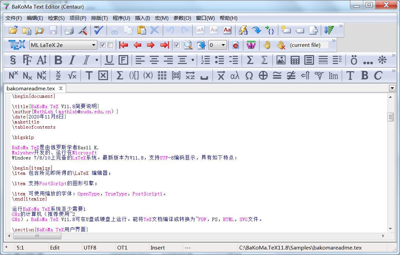This screenshot has height=255, width=400.
Task: Click the Paste clipboard icon
Action: [x=141, y=30]
